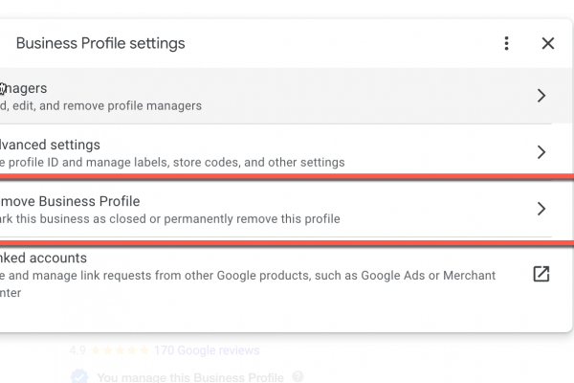Click the star rating display

click(119, 350)
